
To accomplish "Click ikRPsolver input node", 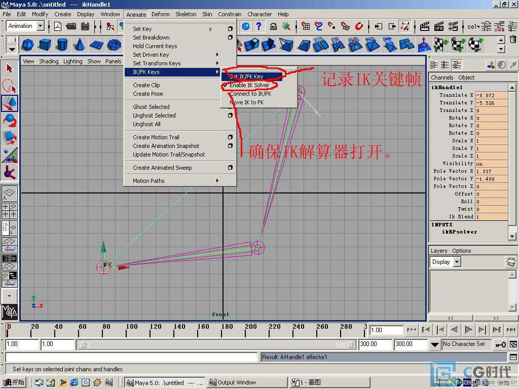I will (459, 232).
